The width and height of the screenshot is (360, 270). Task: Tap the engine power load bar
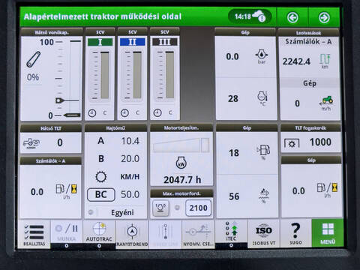(x=181, y=145)
